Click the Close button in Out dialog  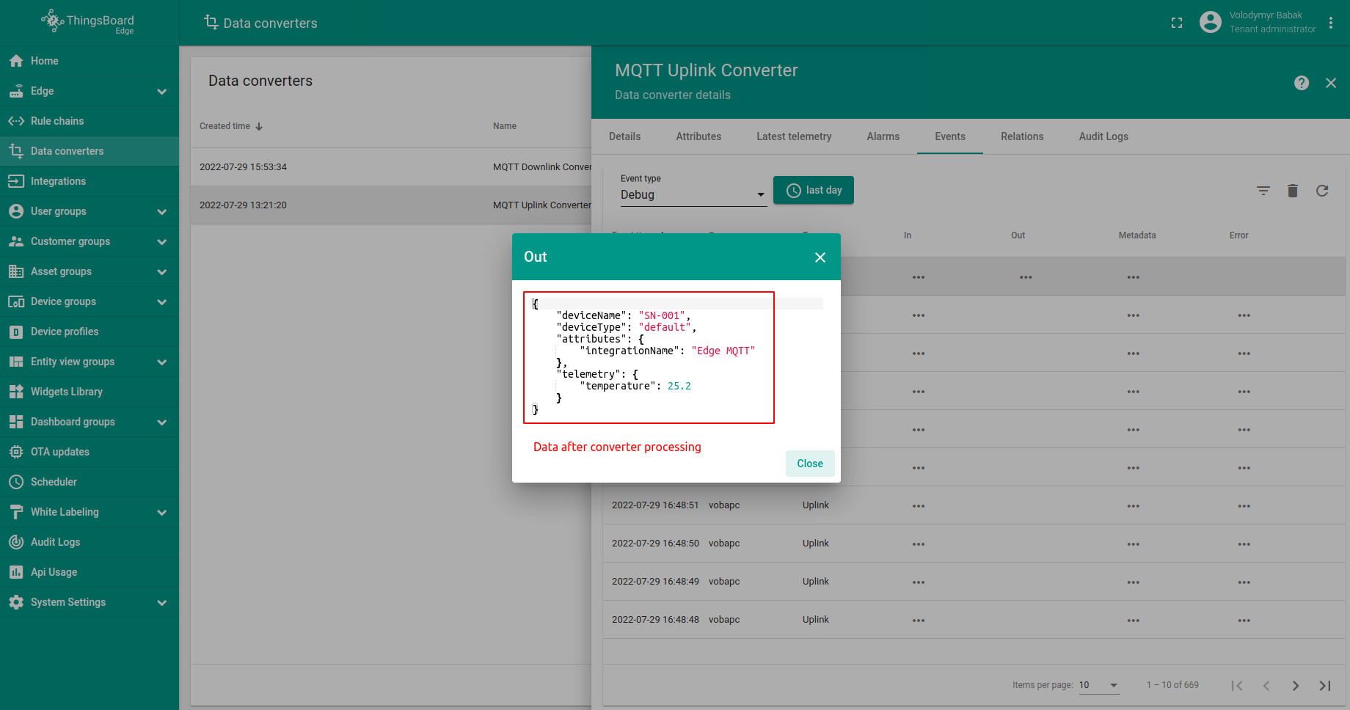point(810,464)
